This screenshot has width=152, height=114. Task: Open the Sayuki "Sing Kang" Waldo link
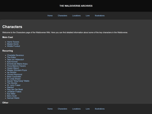tap(18, 81)
